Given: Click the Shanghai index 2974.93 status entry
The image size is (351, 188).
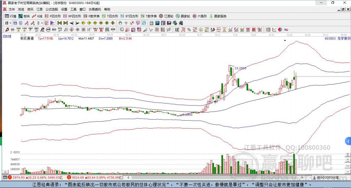Looking at the screenshot, I should tap(35, 177).
